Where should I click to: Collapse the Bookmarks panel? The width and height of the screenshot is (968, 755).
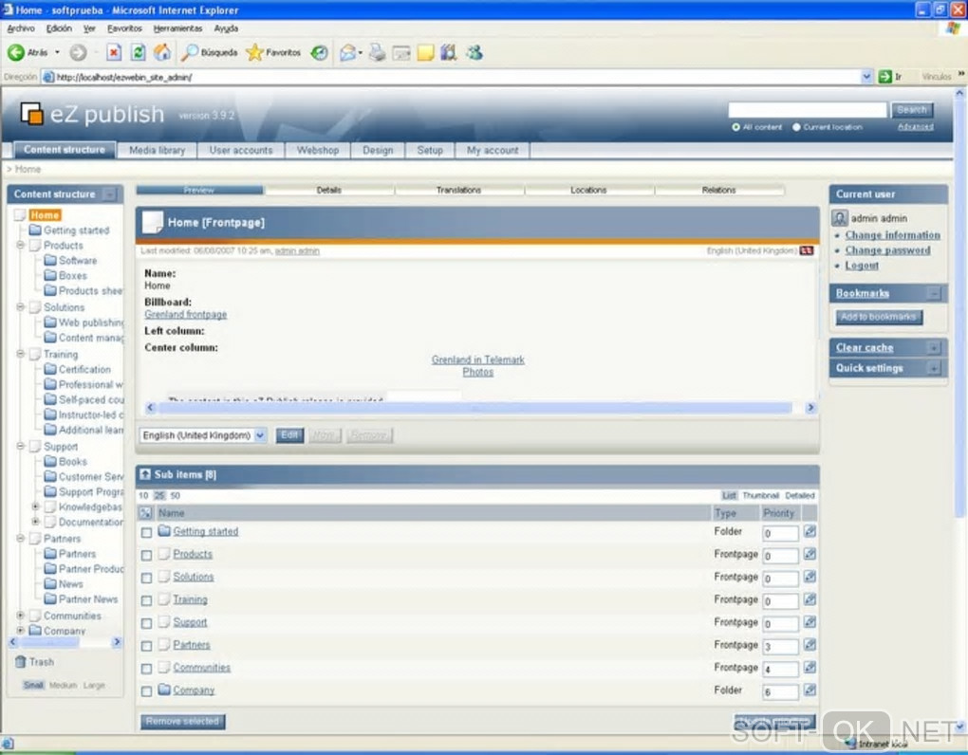click(x=934, y=294)
